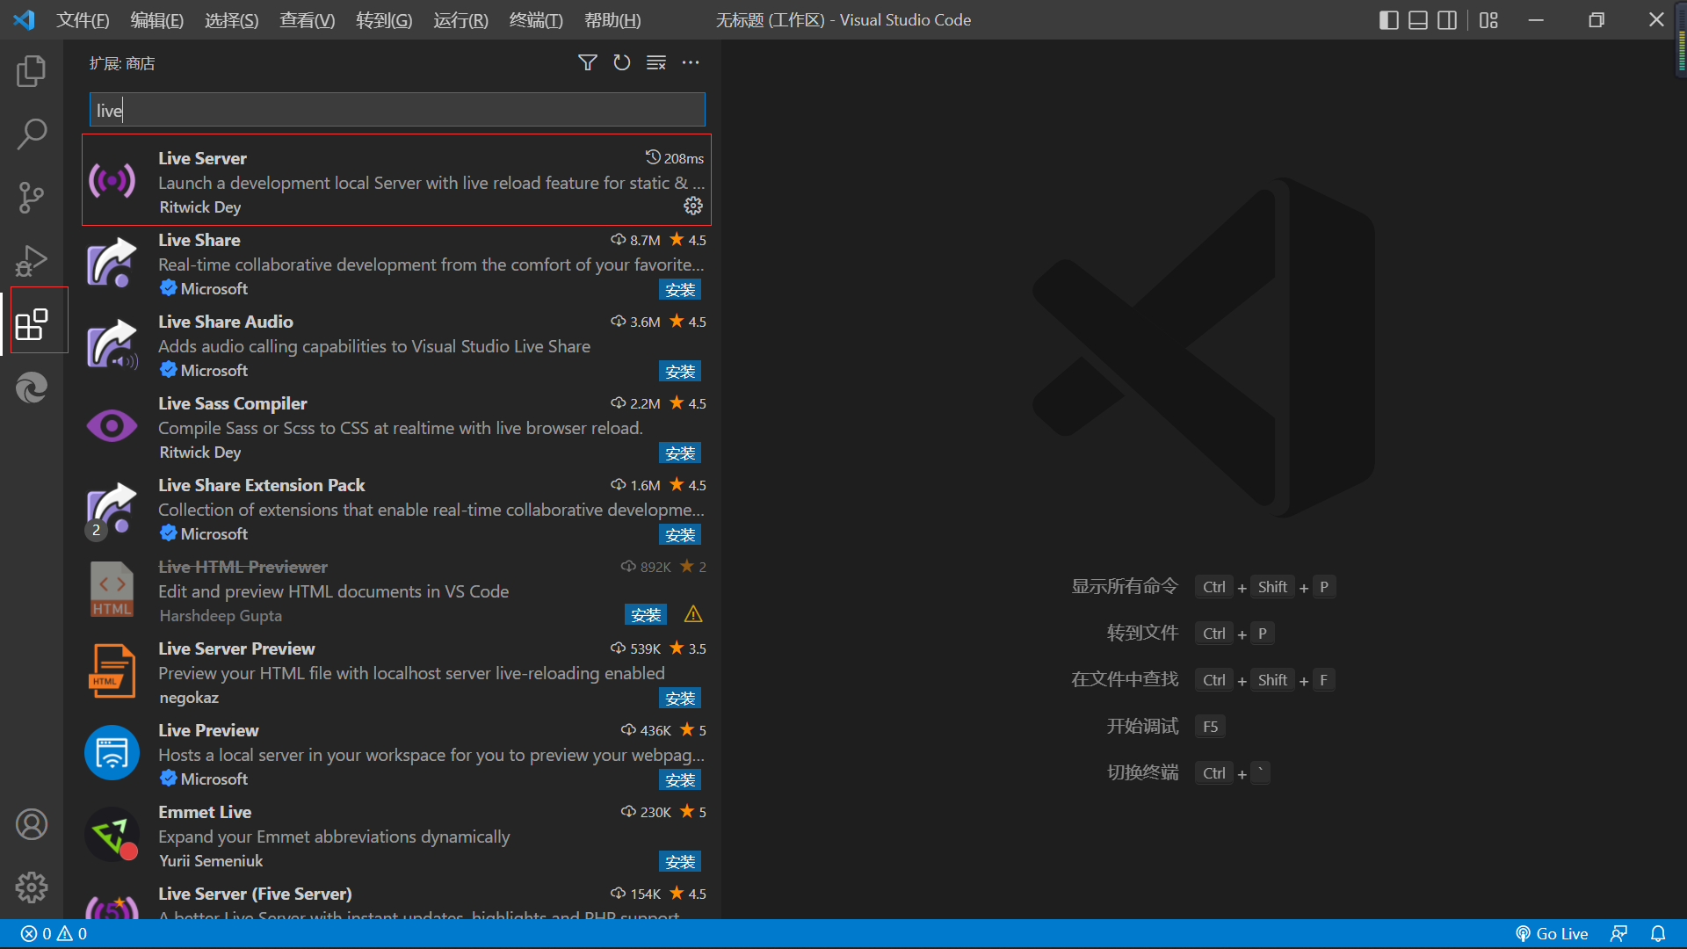The image size is (1687, 949).
Task: Open the Microsoft Edge Tools icon
Action: tap(32, 388)
